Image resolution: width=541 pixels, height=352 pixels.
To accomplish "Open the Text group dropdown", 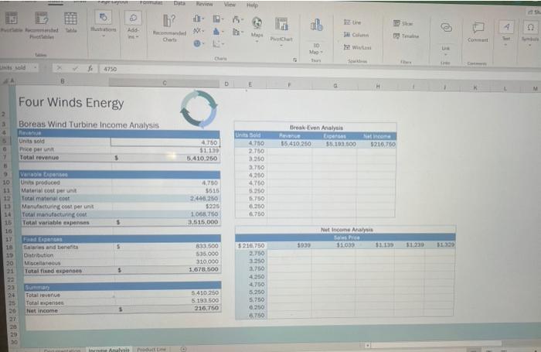I will point(505,32).
